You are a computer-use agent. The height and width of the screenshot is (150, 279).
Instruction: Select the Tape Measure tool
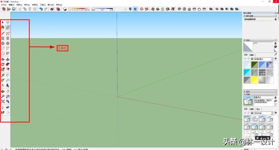coord(3,75)
